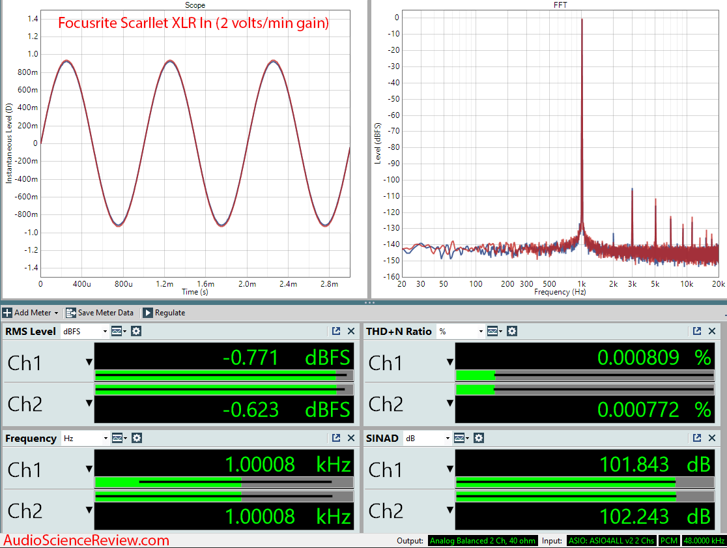This screenshot has height=548, width=727.
Task: Click the Regulate play icon
Action: (x=147, y=313)
